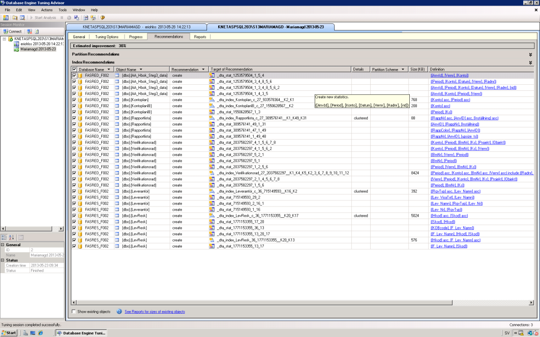Select cell _dta_stat_2037582297_1_5_6

pyautogui.click(x=280, y=185)
